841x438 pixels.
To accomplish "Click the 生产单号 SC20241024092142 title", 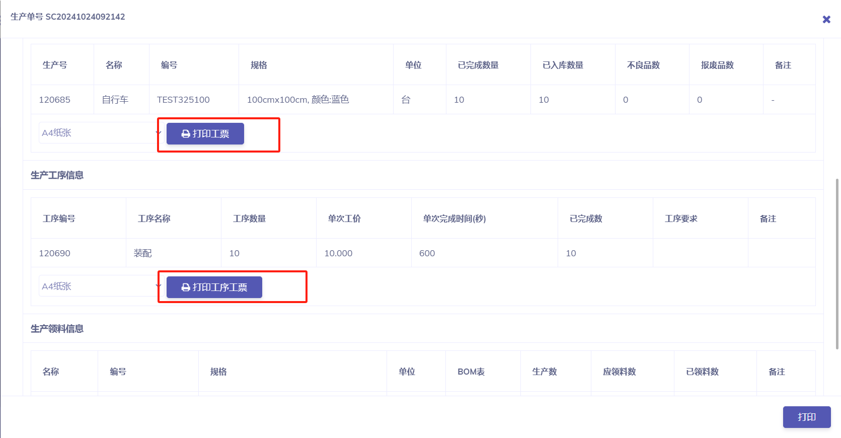I will point(68,17).
